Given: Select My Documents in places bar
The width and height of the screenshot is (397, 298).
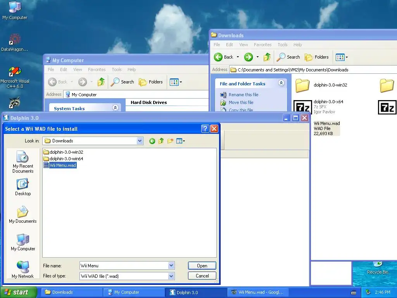Looking at the screenshot, I should [23, 215].
